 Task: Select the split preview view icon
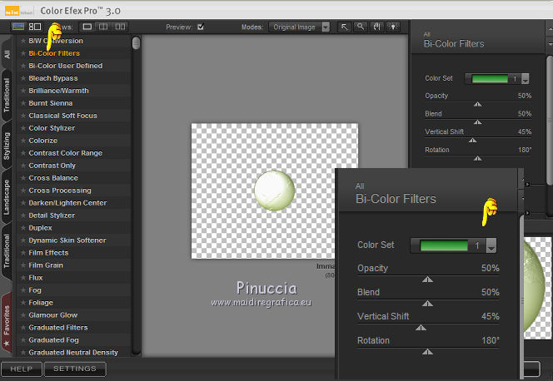(x=104, y=27)
